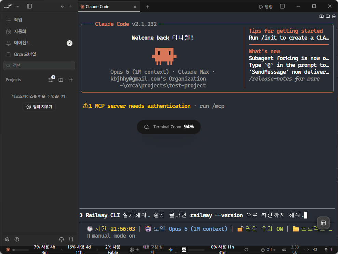Click the Claude icon in the status bar
Image resolution: width=338 pixels, height=254 pixels.
coord(8,250)
